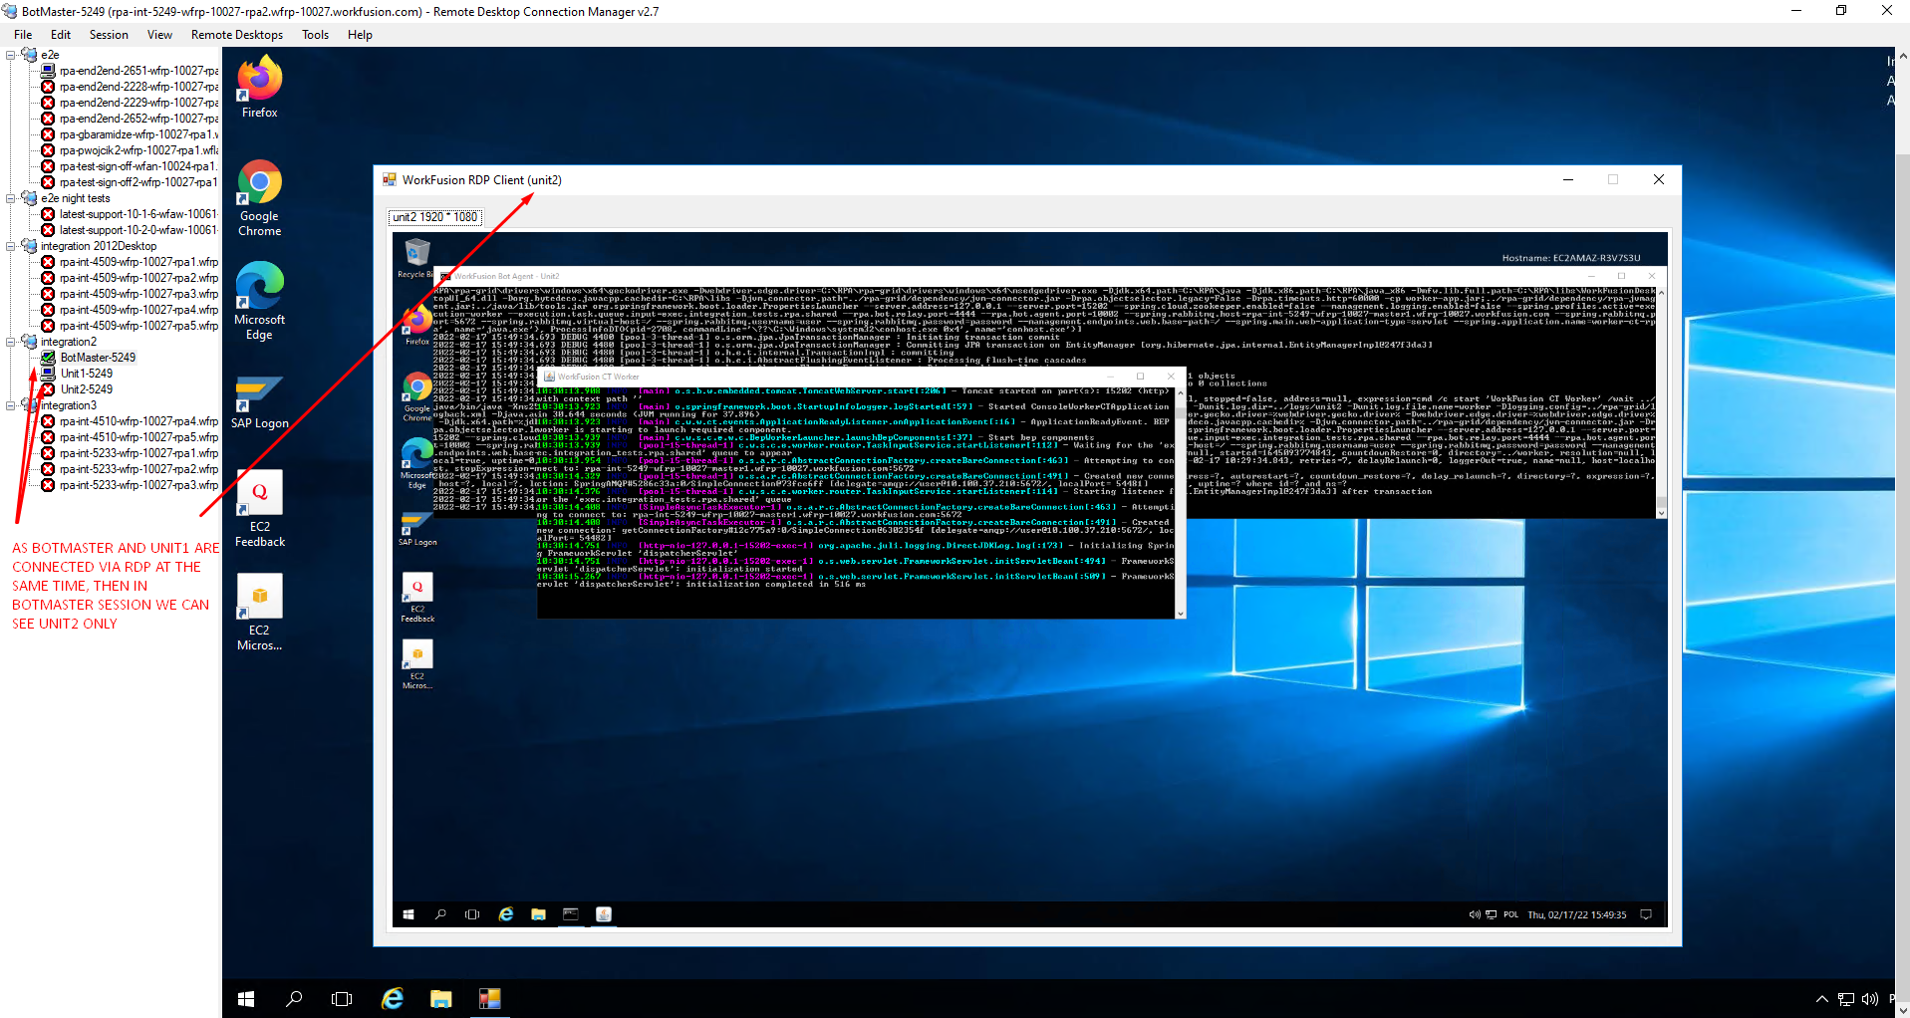The height and width of the screenshot is (1018, 1910).
Task: Open the Remote Desktops menu
Action: 237,35
